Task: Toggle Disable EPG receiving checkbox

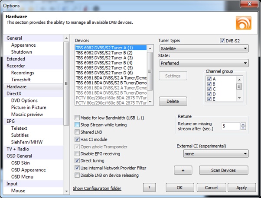Action: coord(77,153)
